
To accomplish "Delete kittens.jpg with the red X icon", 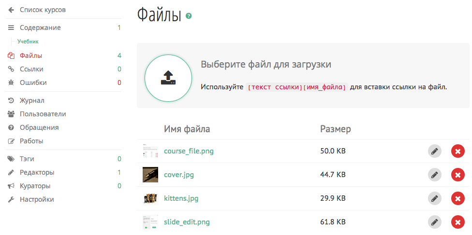I will click(x=457, y=198).
